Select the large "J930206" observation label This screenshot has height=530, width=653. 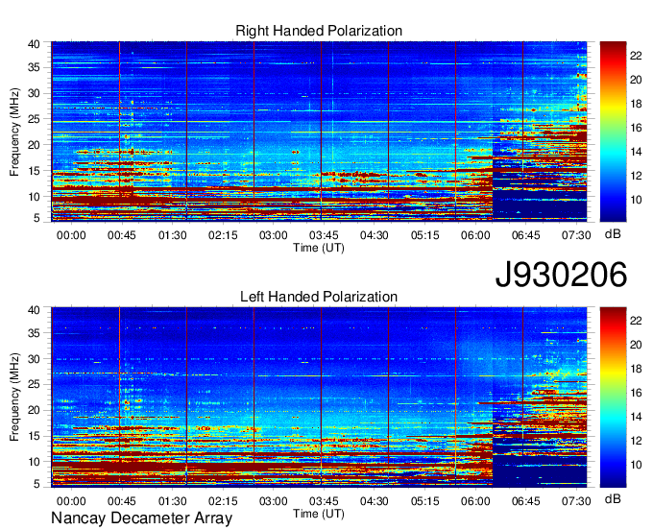coord(561,275)
